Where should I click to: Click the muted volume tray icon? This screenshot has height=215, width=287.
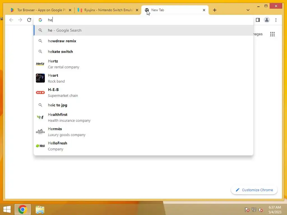(261, 210)
